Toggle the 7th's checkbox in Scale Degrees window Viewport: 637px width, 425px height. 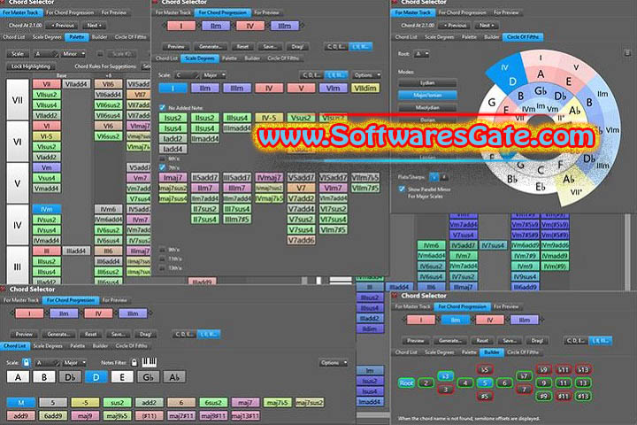pyautogui.click(x=163, y=167)
